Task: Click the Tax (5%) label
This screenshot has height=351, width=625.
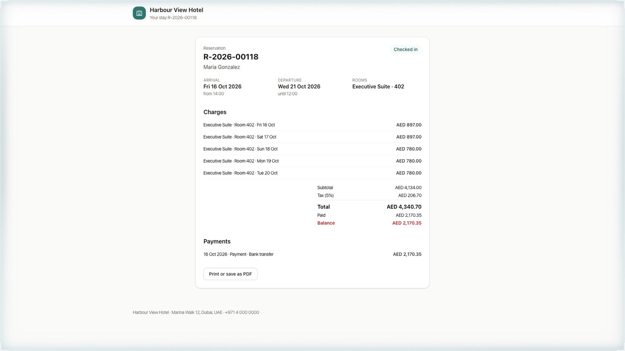Action: tap(325, 195)
